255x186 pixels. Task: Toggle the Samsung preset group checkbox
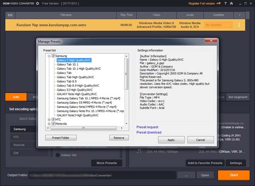(53, 56)
